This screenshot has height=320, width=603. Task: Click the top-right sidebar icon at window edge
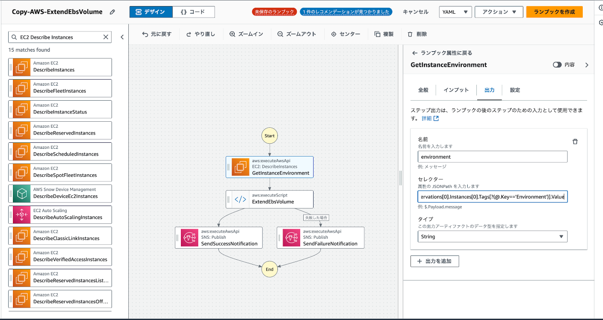(x=601, y=8)
